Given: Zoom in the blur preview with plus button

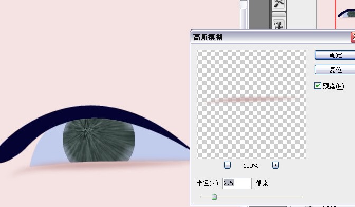Looking at the screenshot, I should (x=275, y=165).
